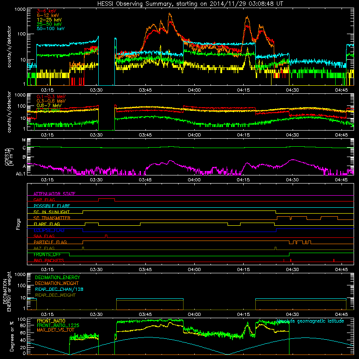Select the FRONT_RATIO legend label
The width and height of the screenshot is (359, 359).
tap(51, 321)
